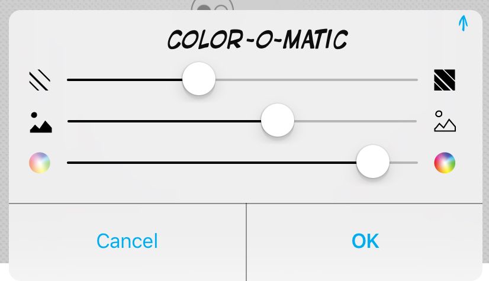Screen dimensions: 489x281
Task: Click the grey unfilled track of picture slider
Action: pyautogui.click(x=355, y=121)
